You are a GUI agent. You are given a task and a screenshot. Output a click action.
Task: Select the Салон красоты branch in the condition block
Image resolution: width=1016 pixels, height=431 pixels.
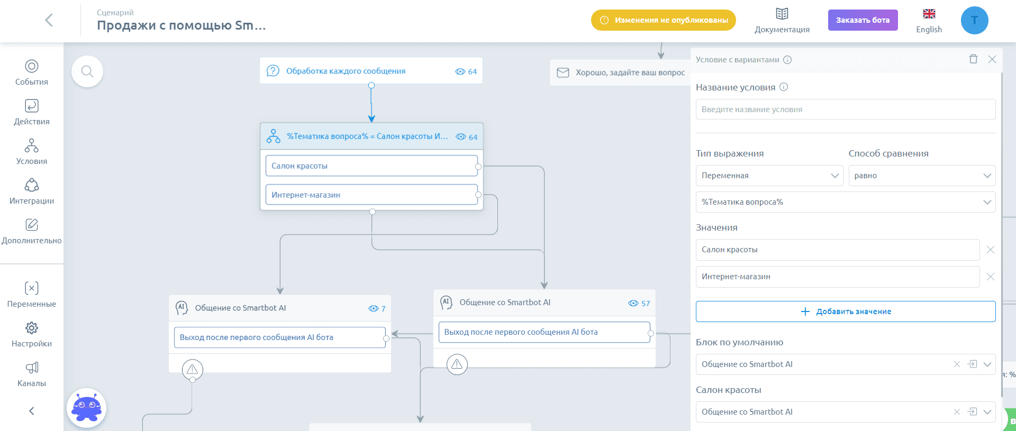pos(371,166)
